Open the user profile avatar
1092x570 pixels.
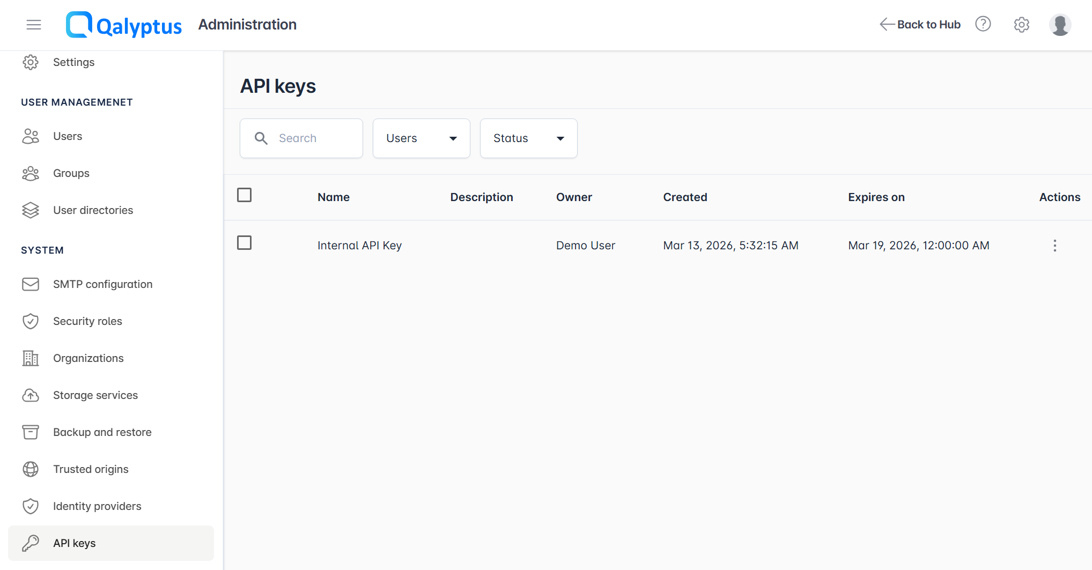click(1060, 25)
